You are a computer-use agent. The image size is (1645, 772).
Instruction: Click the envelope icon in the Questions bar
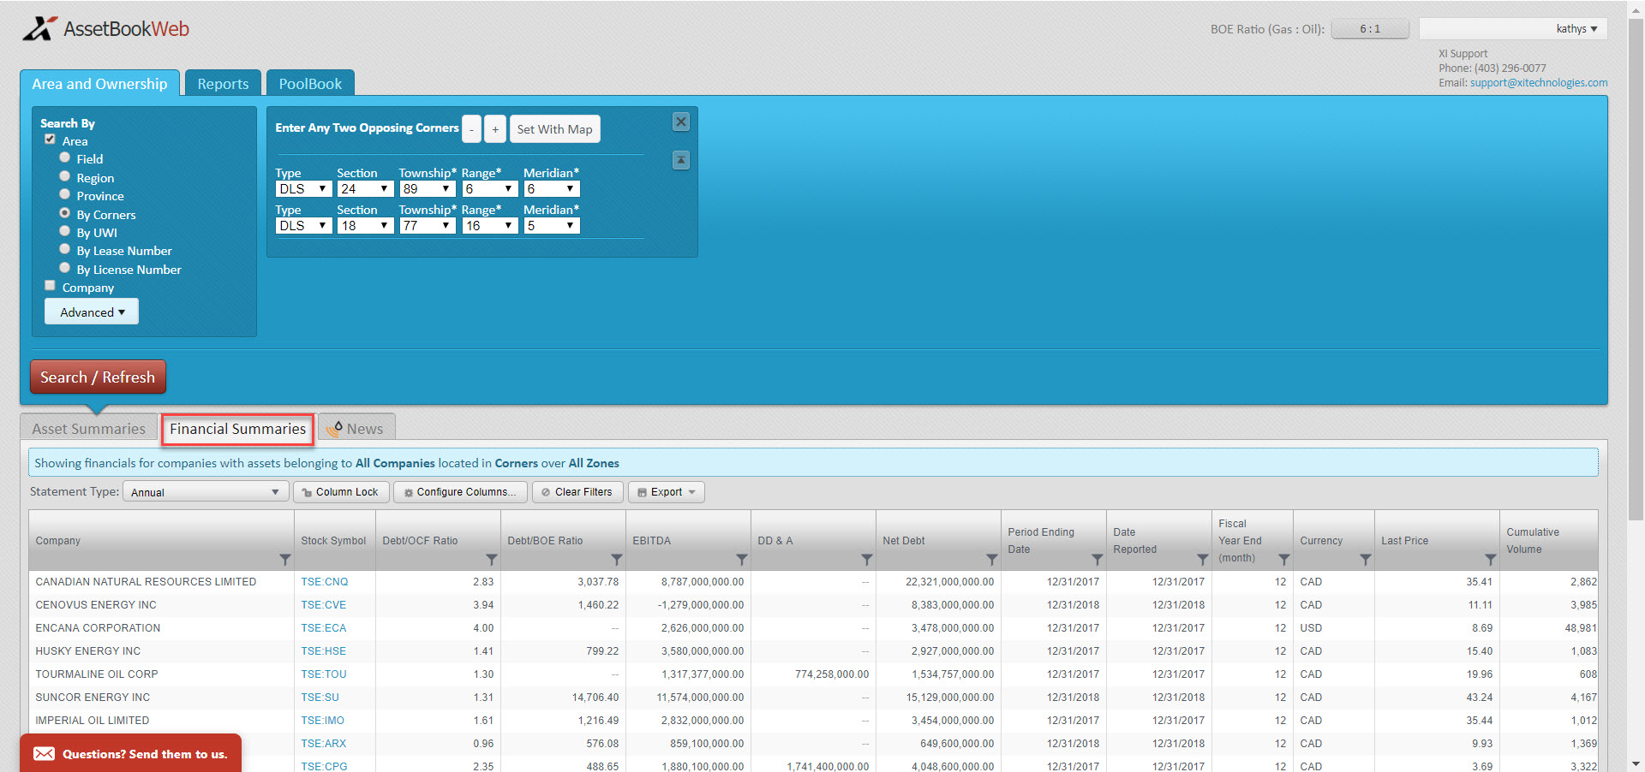click(x=45, y=754)
